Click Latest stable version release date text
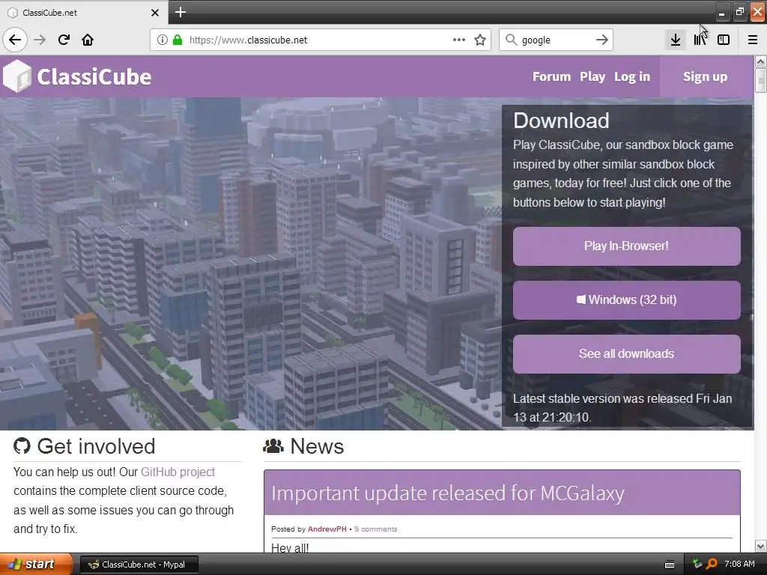 [622, 408]
